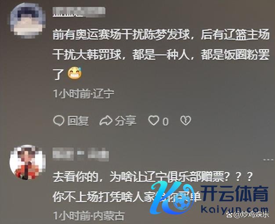The width and height of the screenshot is (275, 224).
Task: Open the second commenter's avatar with red clothing
Action: point(28,162)
